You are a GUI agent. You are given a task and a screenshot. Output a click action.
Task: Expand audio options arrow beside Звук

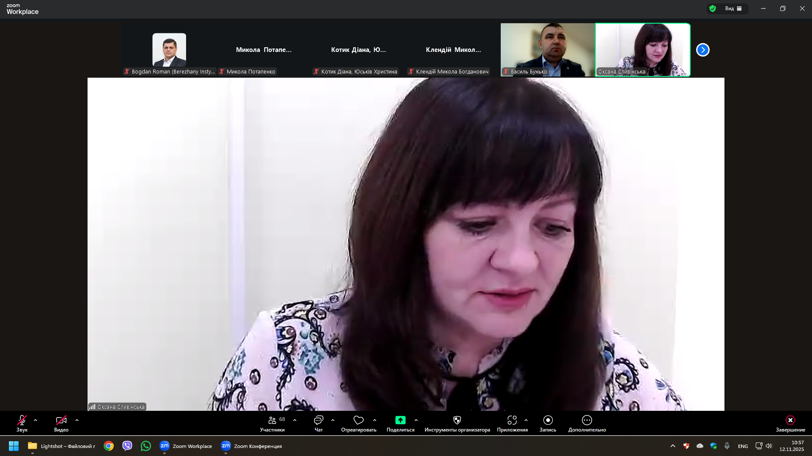36,420
